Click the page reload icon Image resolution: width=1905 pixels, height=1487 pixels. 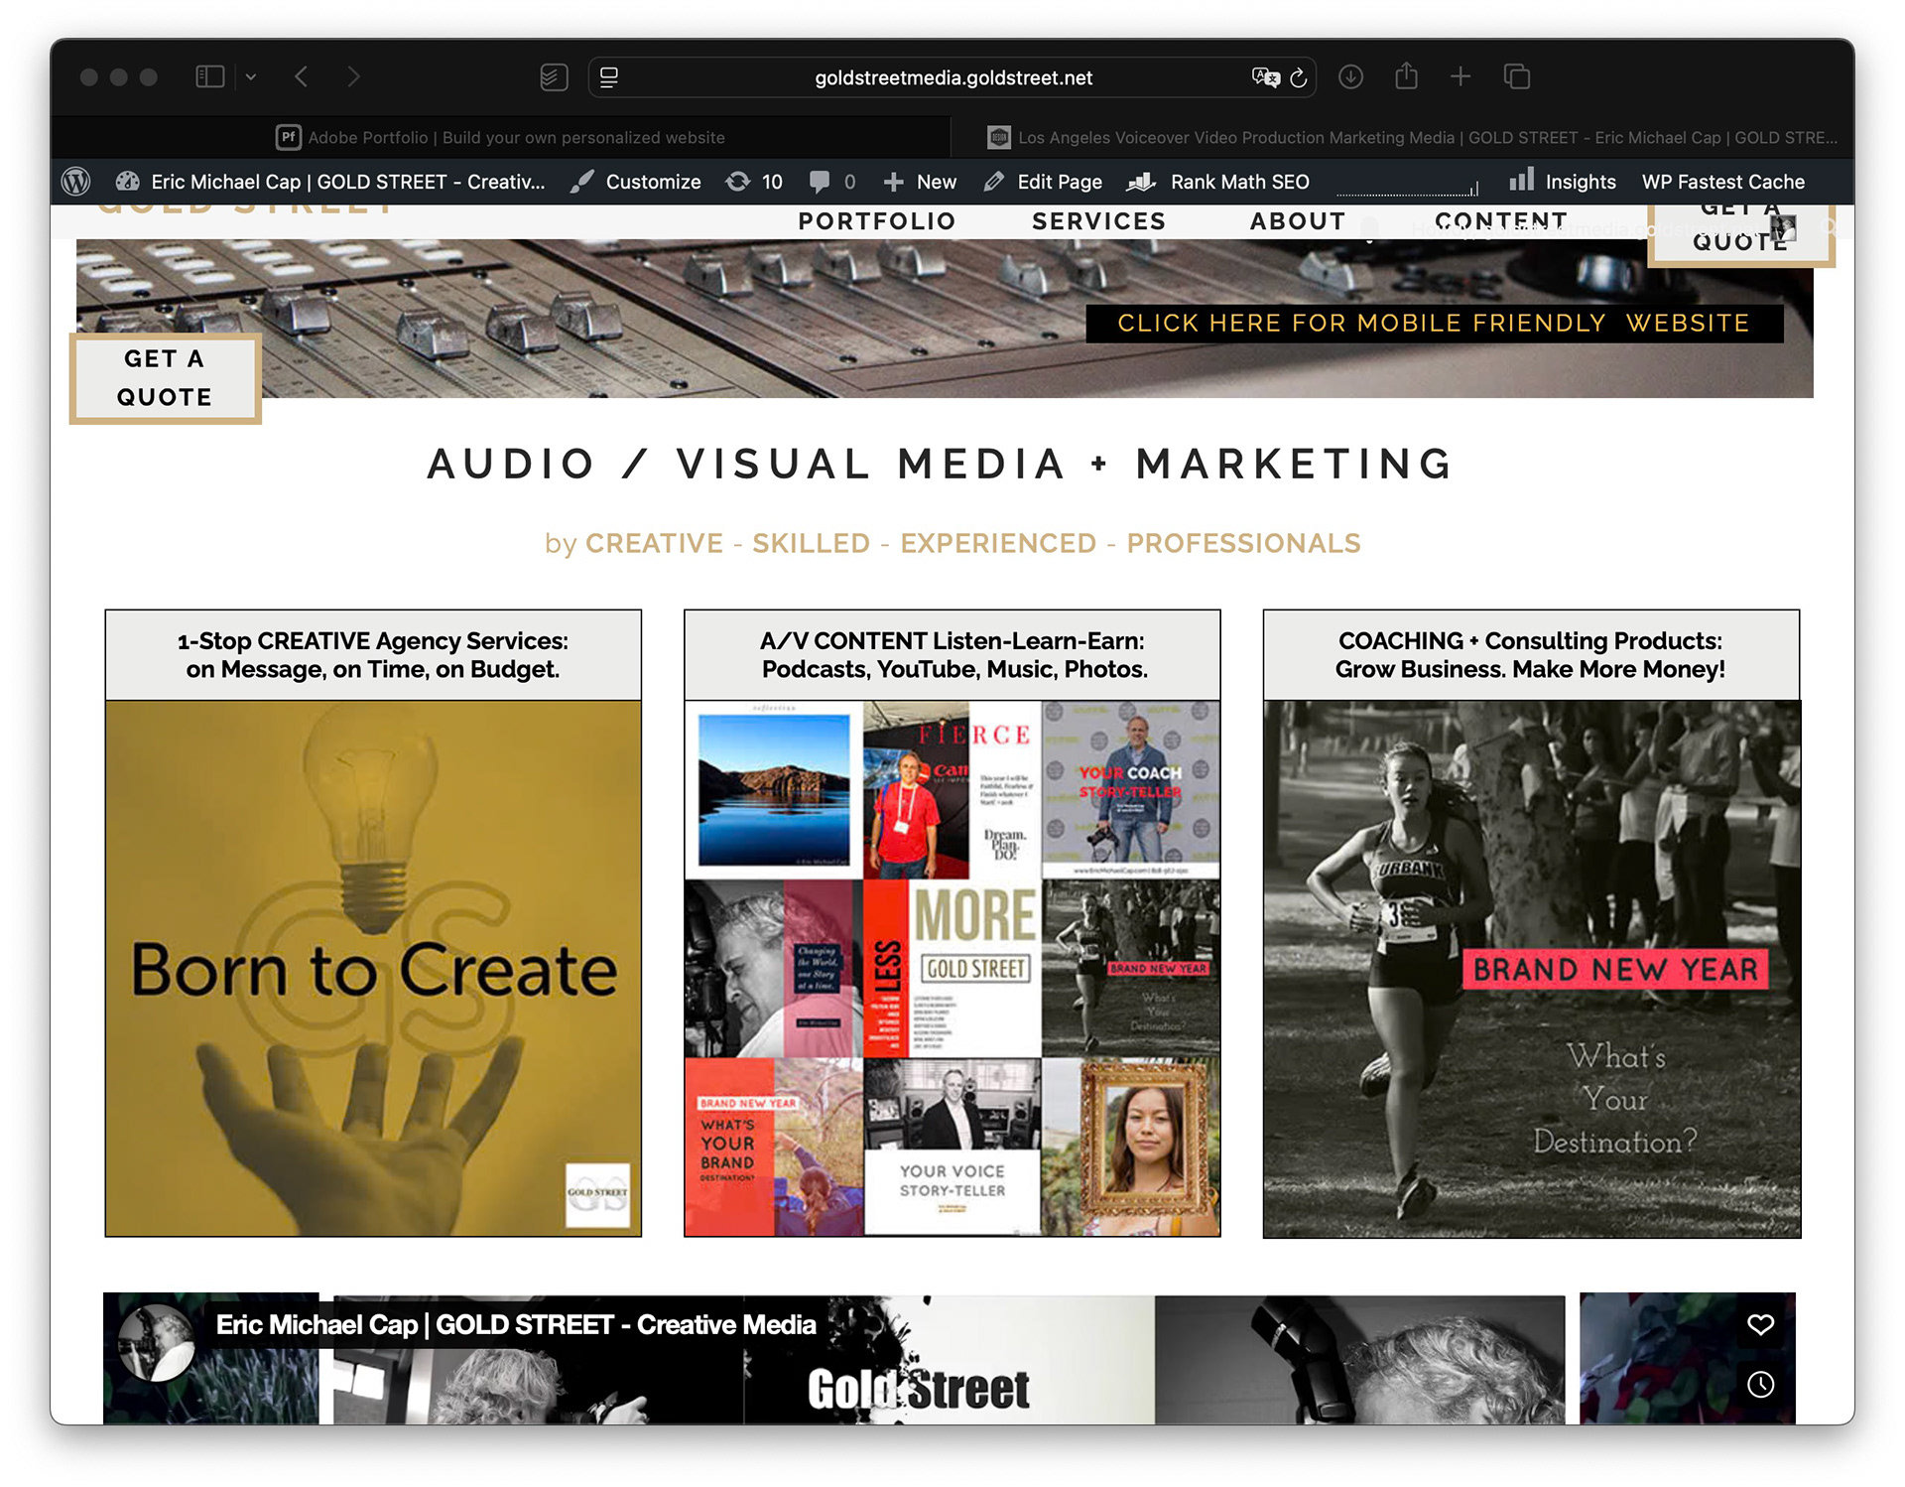1298,77
